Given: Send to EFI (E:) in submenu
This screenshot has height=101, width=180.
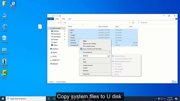Looking at the screenshot, I should click(126, 74).
